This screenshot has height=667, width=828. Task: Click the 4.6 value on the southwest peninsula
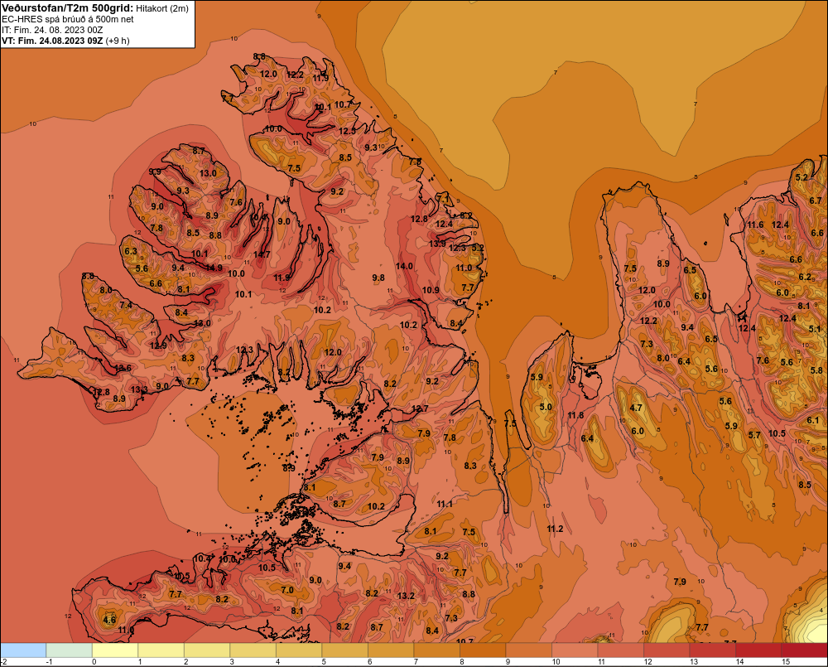pos(109,620)
